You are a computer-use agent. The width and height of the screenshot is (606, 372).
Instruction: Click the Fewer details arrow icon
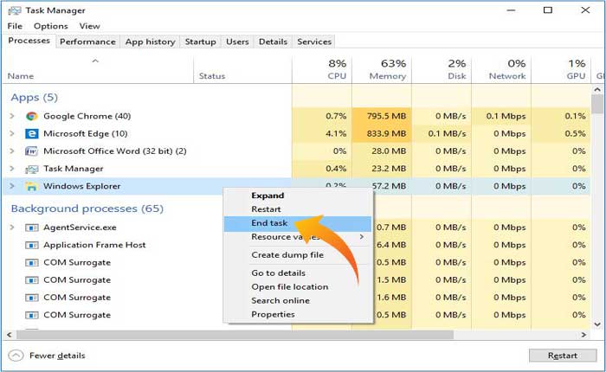coord(16,356)
